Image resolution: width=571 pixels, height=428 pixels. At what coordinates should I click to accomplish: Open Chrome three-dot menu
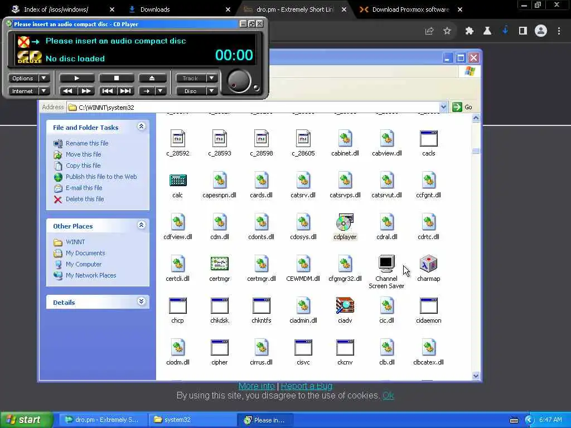559,31
